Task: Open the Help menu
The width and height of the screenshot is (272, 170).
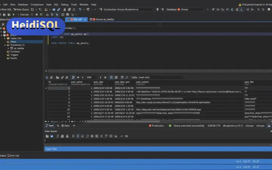Action: pyautogui.click(x=94, y=5)
